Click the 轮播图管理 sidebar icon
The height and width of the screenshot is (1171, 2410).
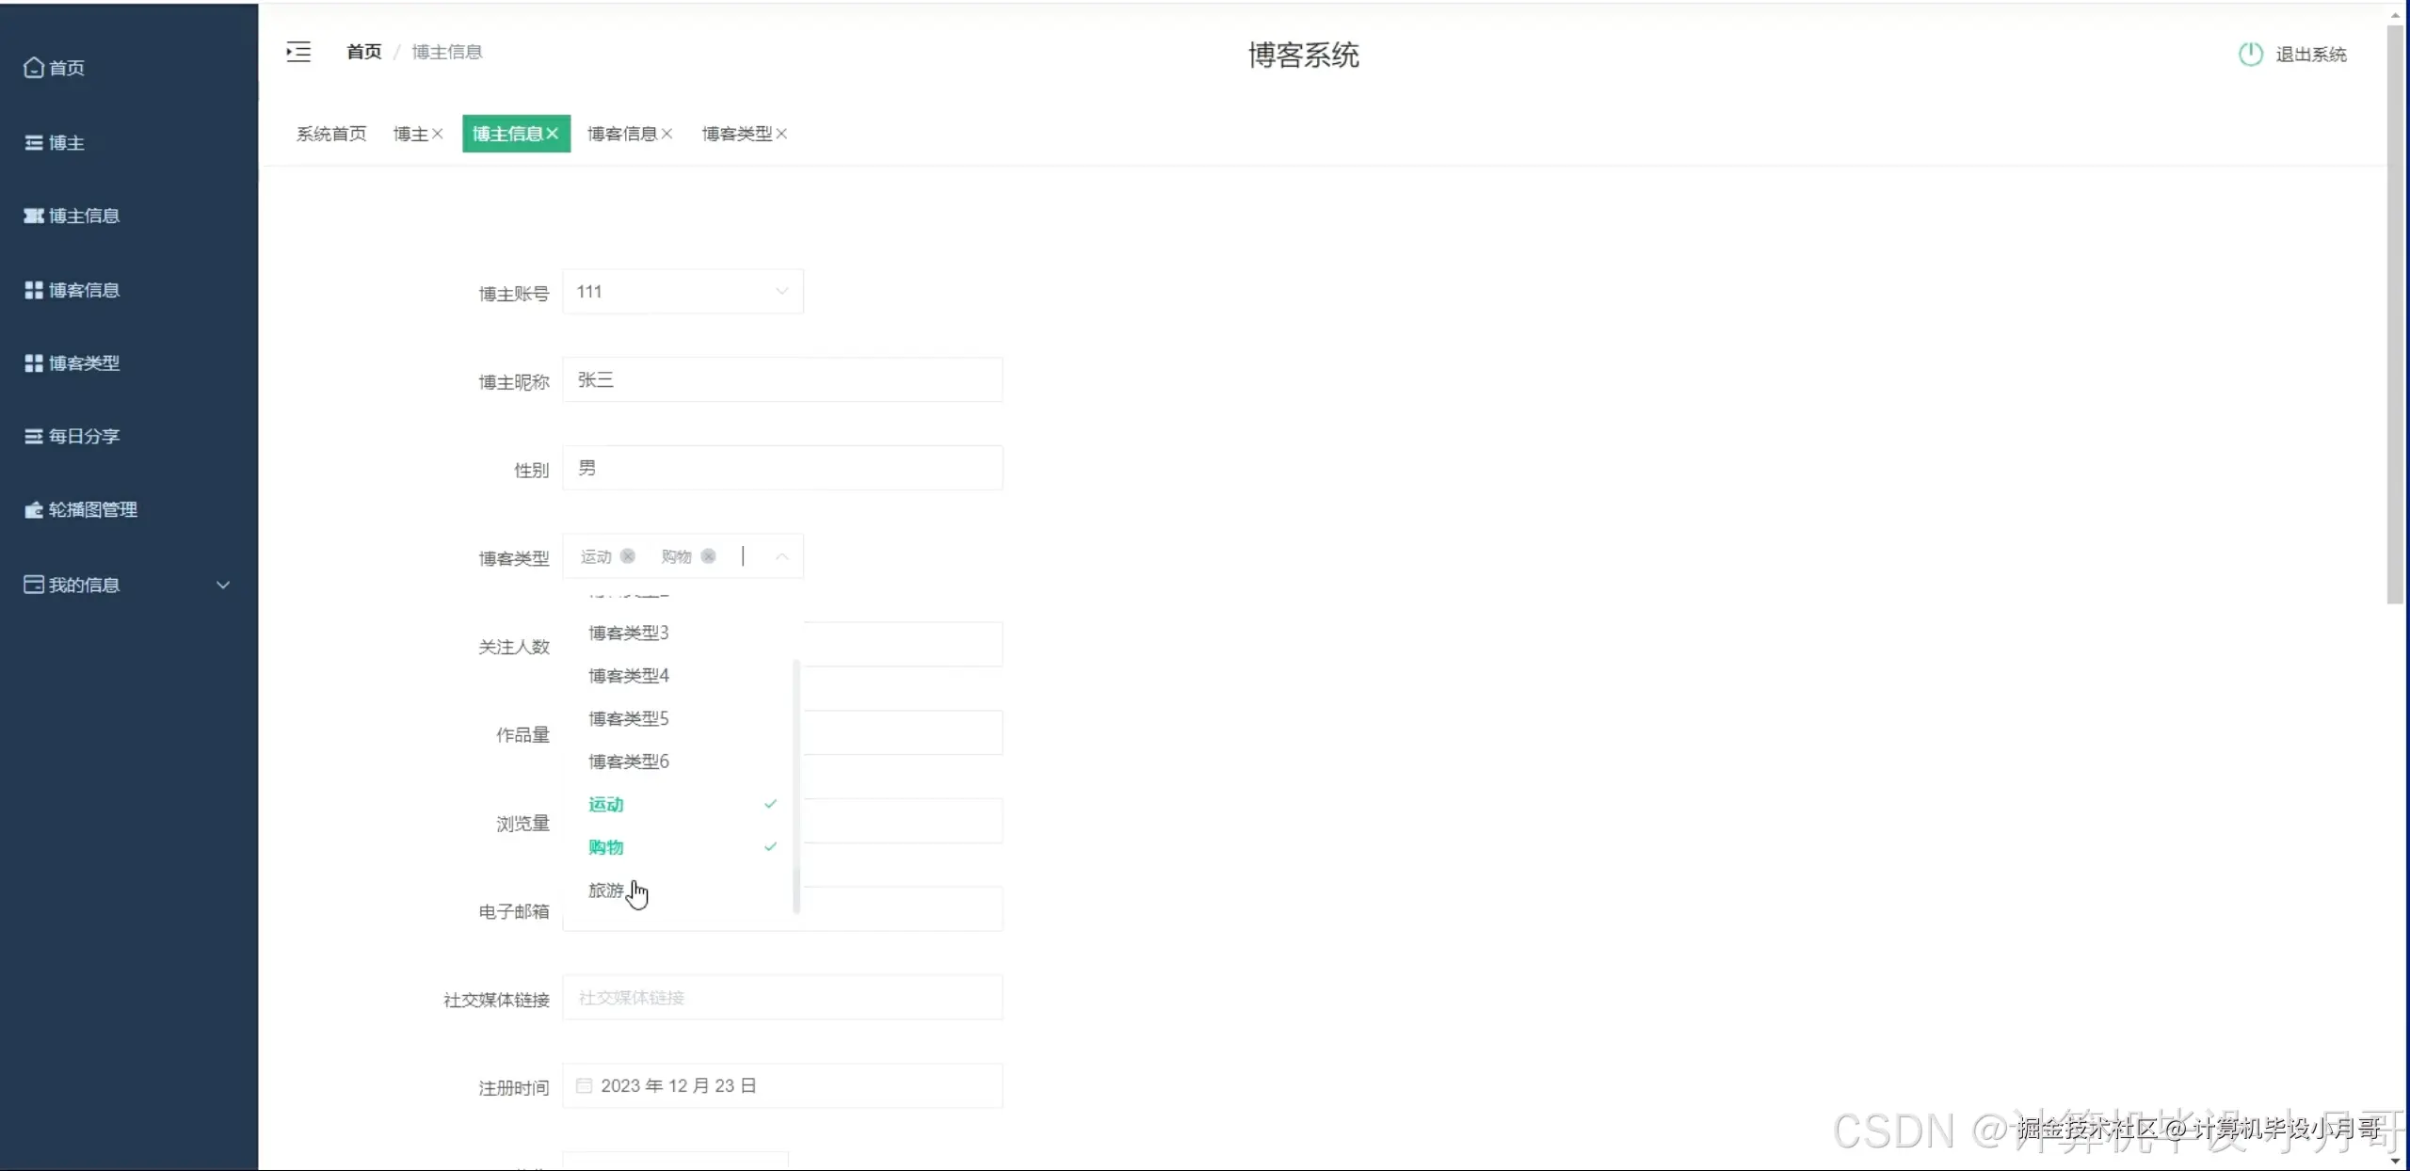coord(34,509)
